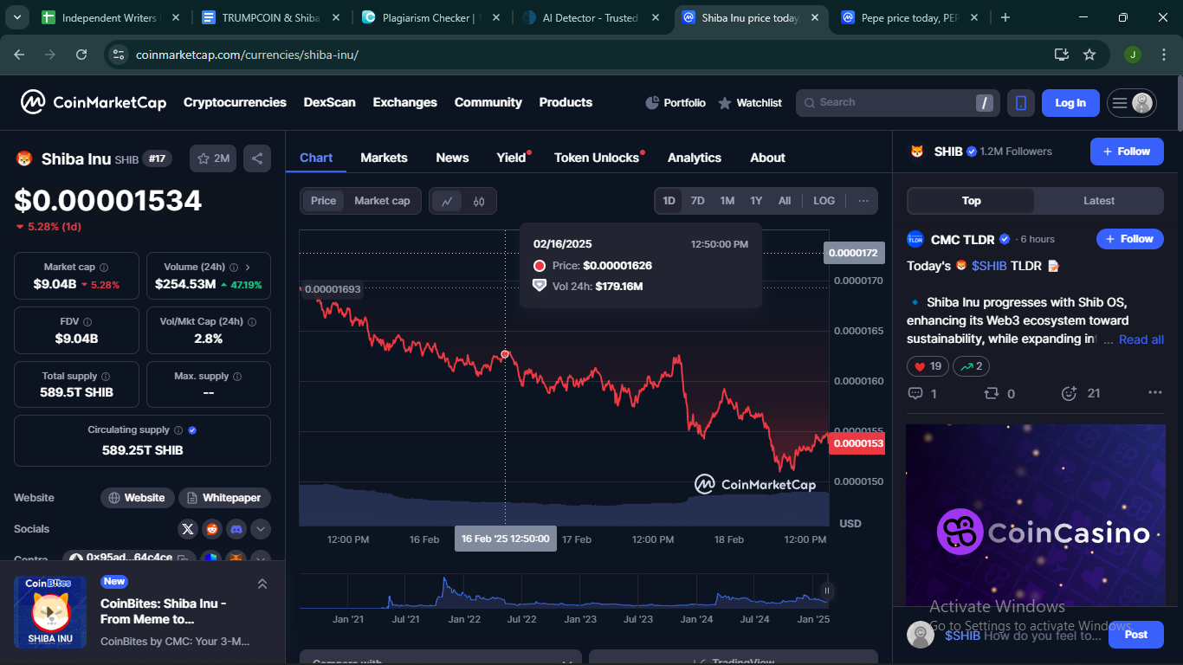Image resolution: width=1183 pixels, height=665 pixels.
Task: Select the Market cap chart toggle
Action: 382,201
